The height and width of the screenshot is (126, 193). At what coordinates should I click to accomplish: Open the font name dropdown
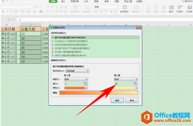(21, 7)
